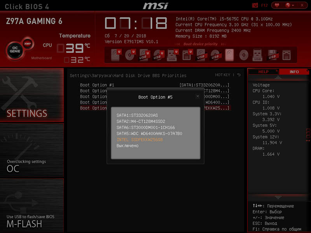This screenshot has height=233, width=311.
Task: Open favorites with the heart icon
Action: [277, 5]
